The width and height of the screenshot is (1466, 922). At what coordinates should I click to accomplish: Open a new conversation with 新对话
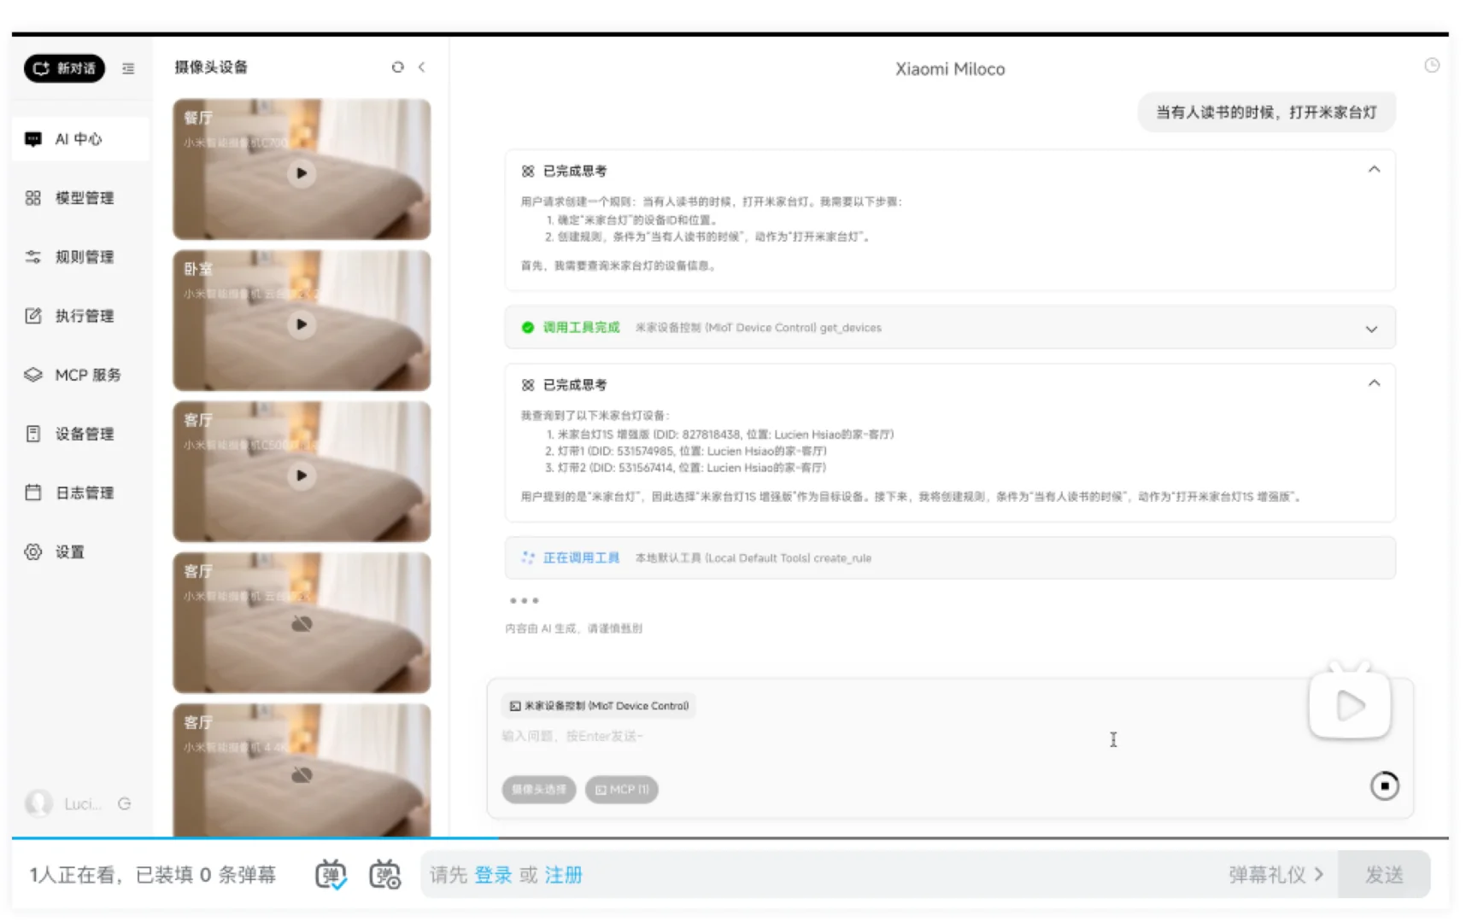tap(63, 69)
